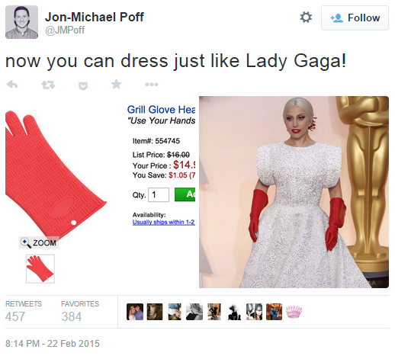Click the Jon-Michael Poff name link

95,17
